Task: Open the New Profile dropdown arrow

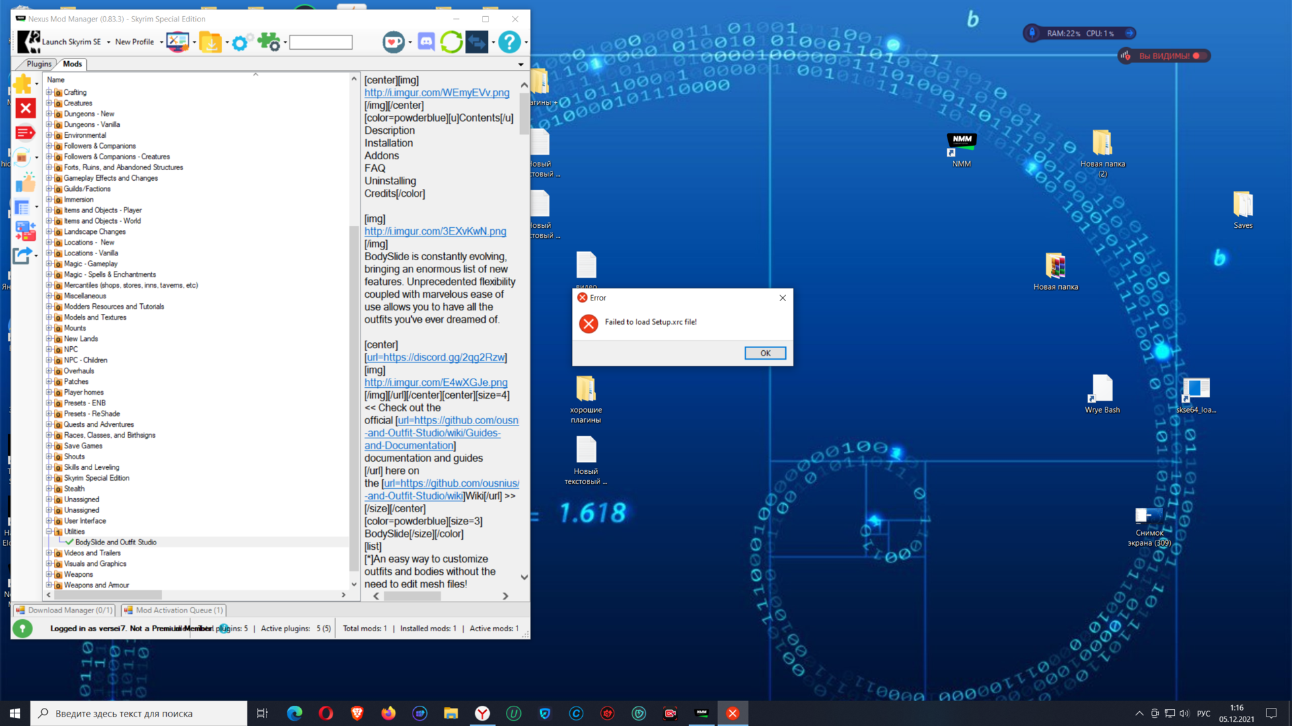Action: [161, 42]
